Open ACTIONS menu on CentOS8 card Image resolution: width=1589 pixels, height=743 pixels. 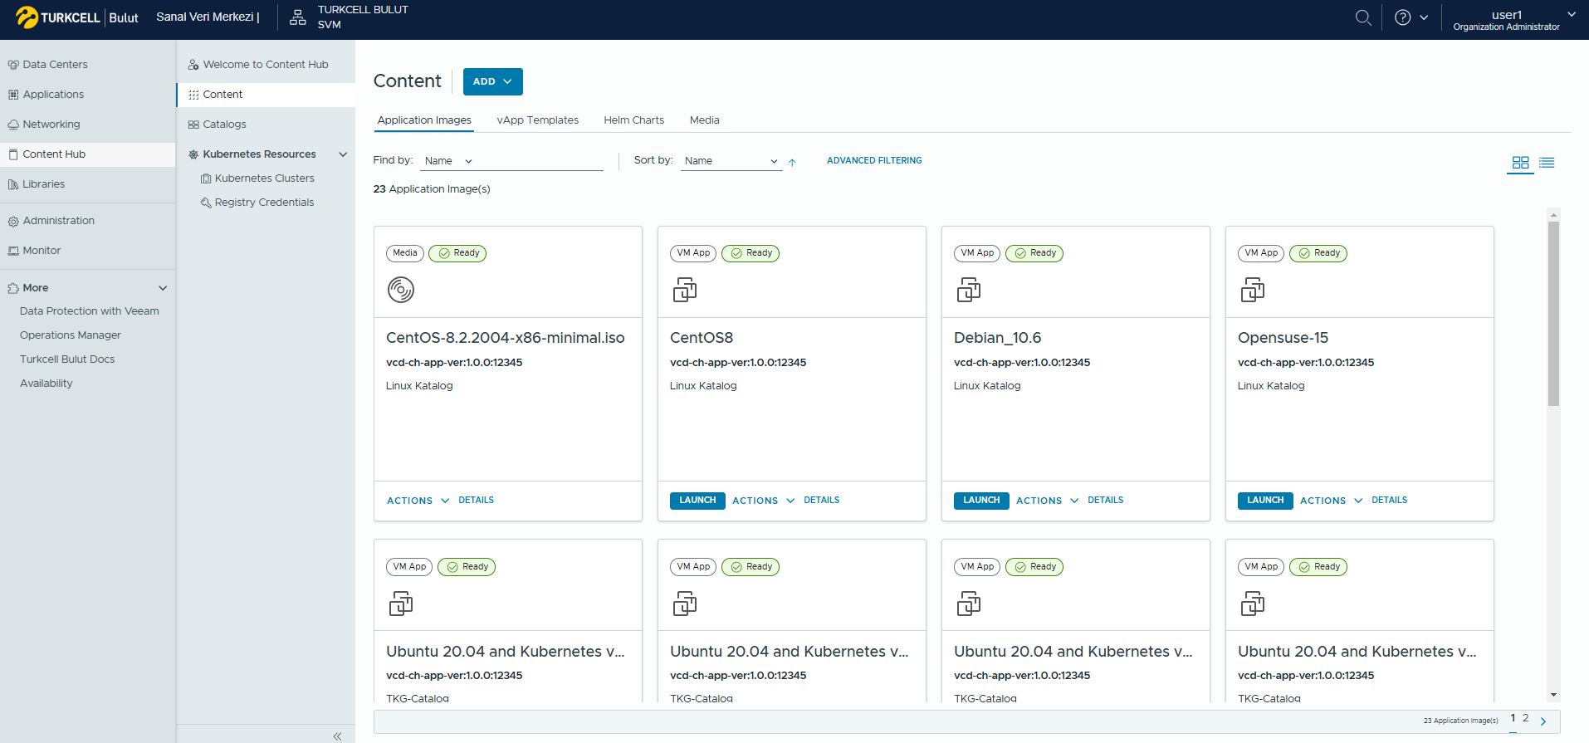764,501
